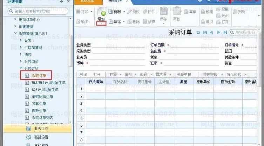Go to first record navigation arrow
This screenshot has height=146, width=264.
coord(205,32)
